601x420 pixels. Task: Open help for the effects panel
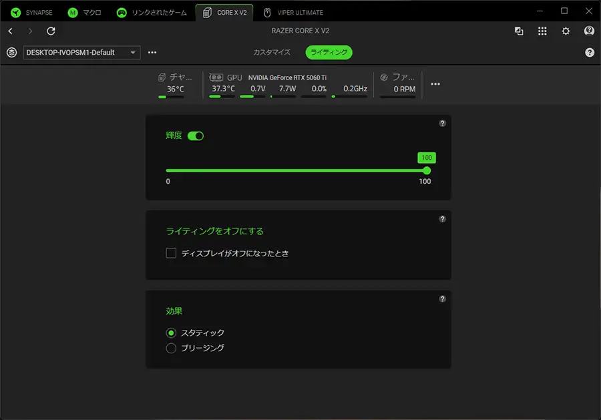tap(442, 299)
